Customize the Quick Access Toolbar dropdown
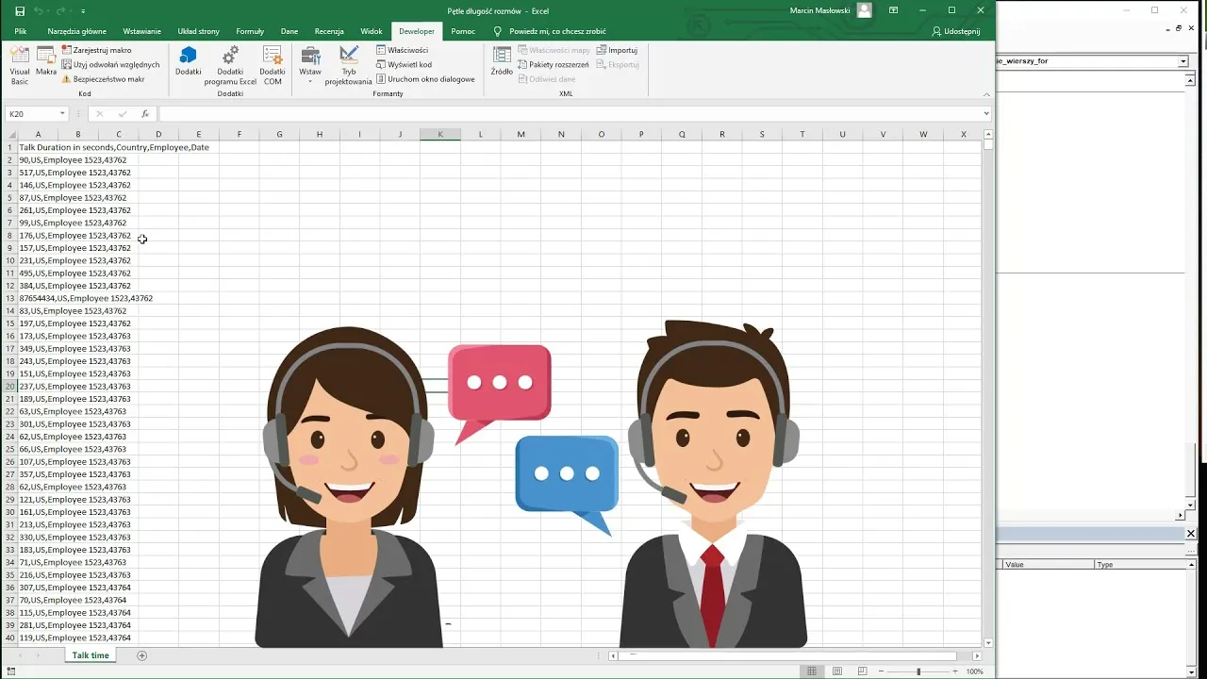The image size is (1207, 679). coord(83,11)
